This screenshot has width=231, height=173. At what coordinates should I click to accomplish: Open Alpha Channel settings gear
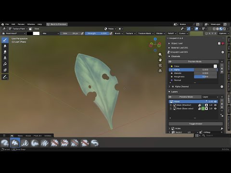click(x=222, y=86)
